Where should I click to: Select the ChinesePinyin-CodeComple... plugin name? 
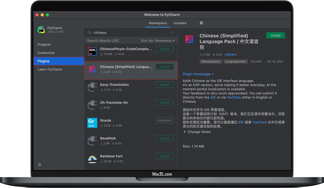[x=126, y=49]
